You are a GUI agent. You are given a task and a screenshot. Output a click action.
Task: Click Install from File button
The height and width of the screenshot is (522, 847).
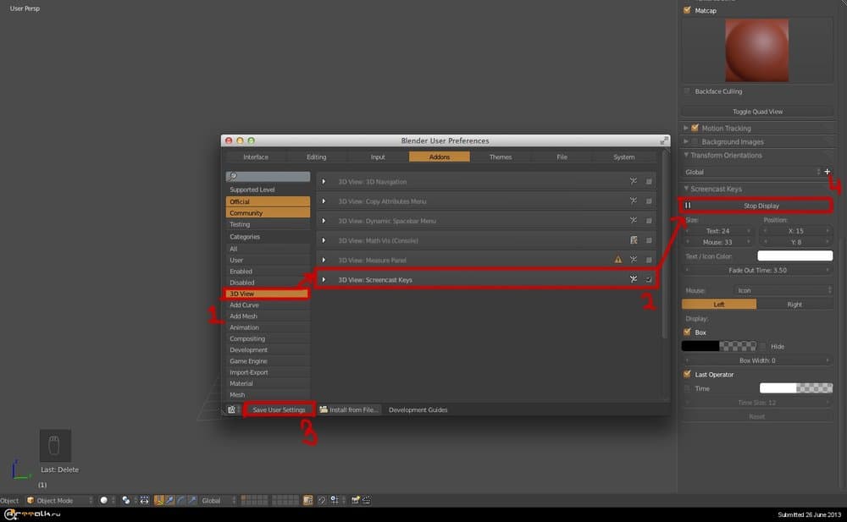(x=349, y=409)
